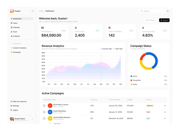Expand the user account switcher arrows

(33, 119)
